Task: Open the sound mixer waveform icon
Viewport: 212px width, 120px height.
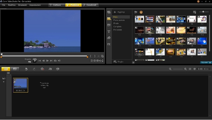Action: [x=50, y=69]
